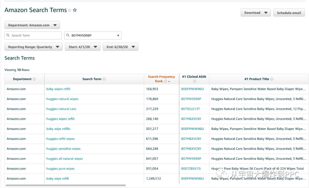Image resolution: width=309 pixels, height=188 pixels.
Task: Focus the Search Term input field
Action: coord(33,35)
